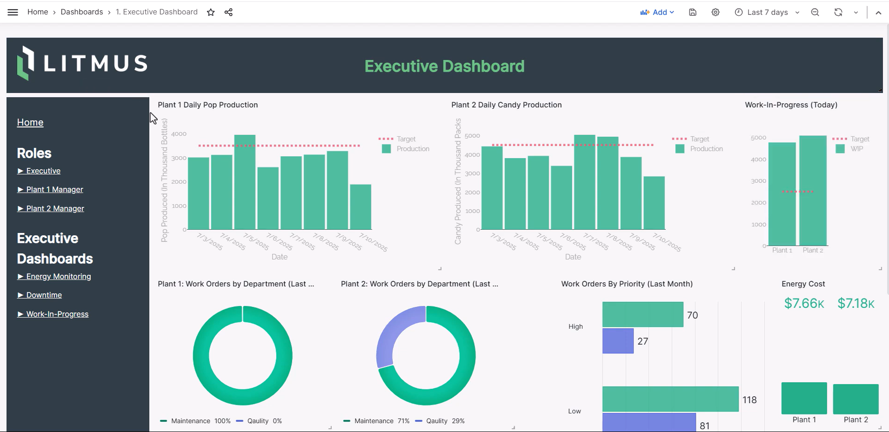Toggle the WIP series in Work-In-Progress legend
Image resolution: width=889 pixels, height=432 pixels.
856,149
